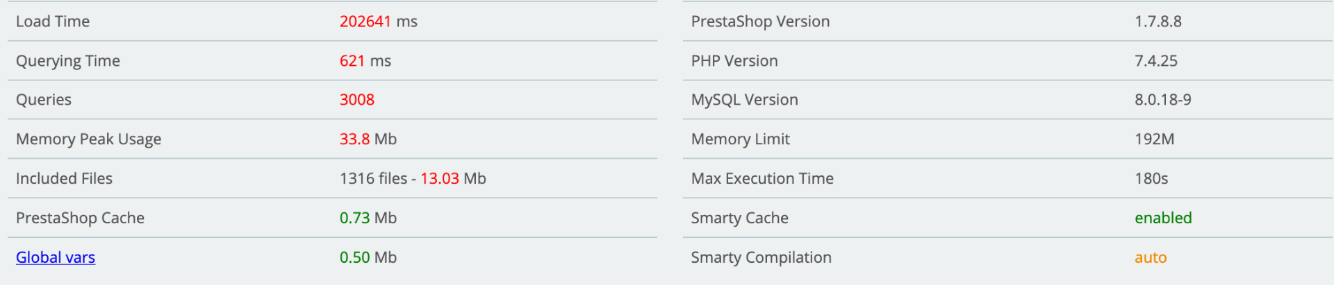The height and width of the screenshot is (285, 1334).
Task: Click the orange auto Smarty Compilation value
Action: (x=1151, y=257)
